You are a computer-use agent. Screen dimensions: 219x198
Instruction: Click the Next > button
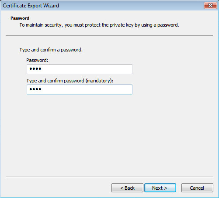point(160,188)
